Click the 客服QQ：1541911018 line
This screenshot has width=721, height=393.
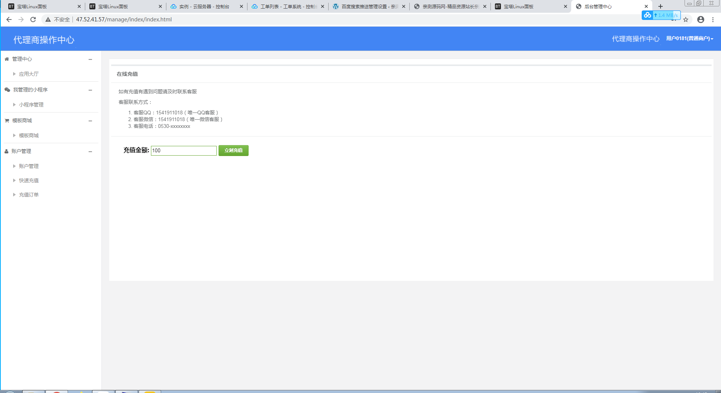pyautogui.click(x=176, y=112)
